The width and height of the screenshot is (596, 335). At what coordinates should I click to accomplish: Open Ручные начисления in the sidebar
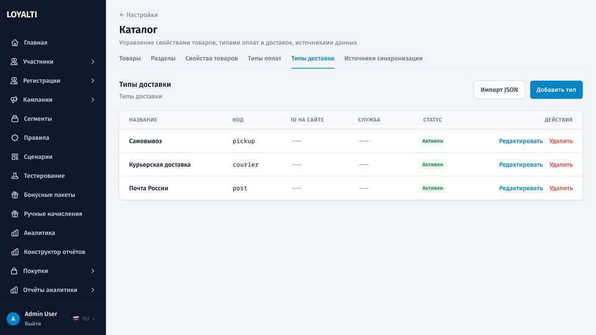(53, 213)
